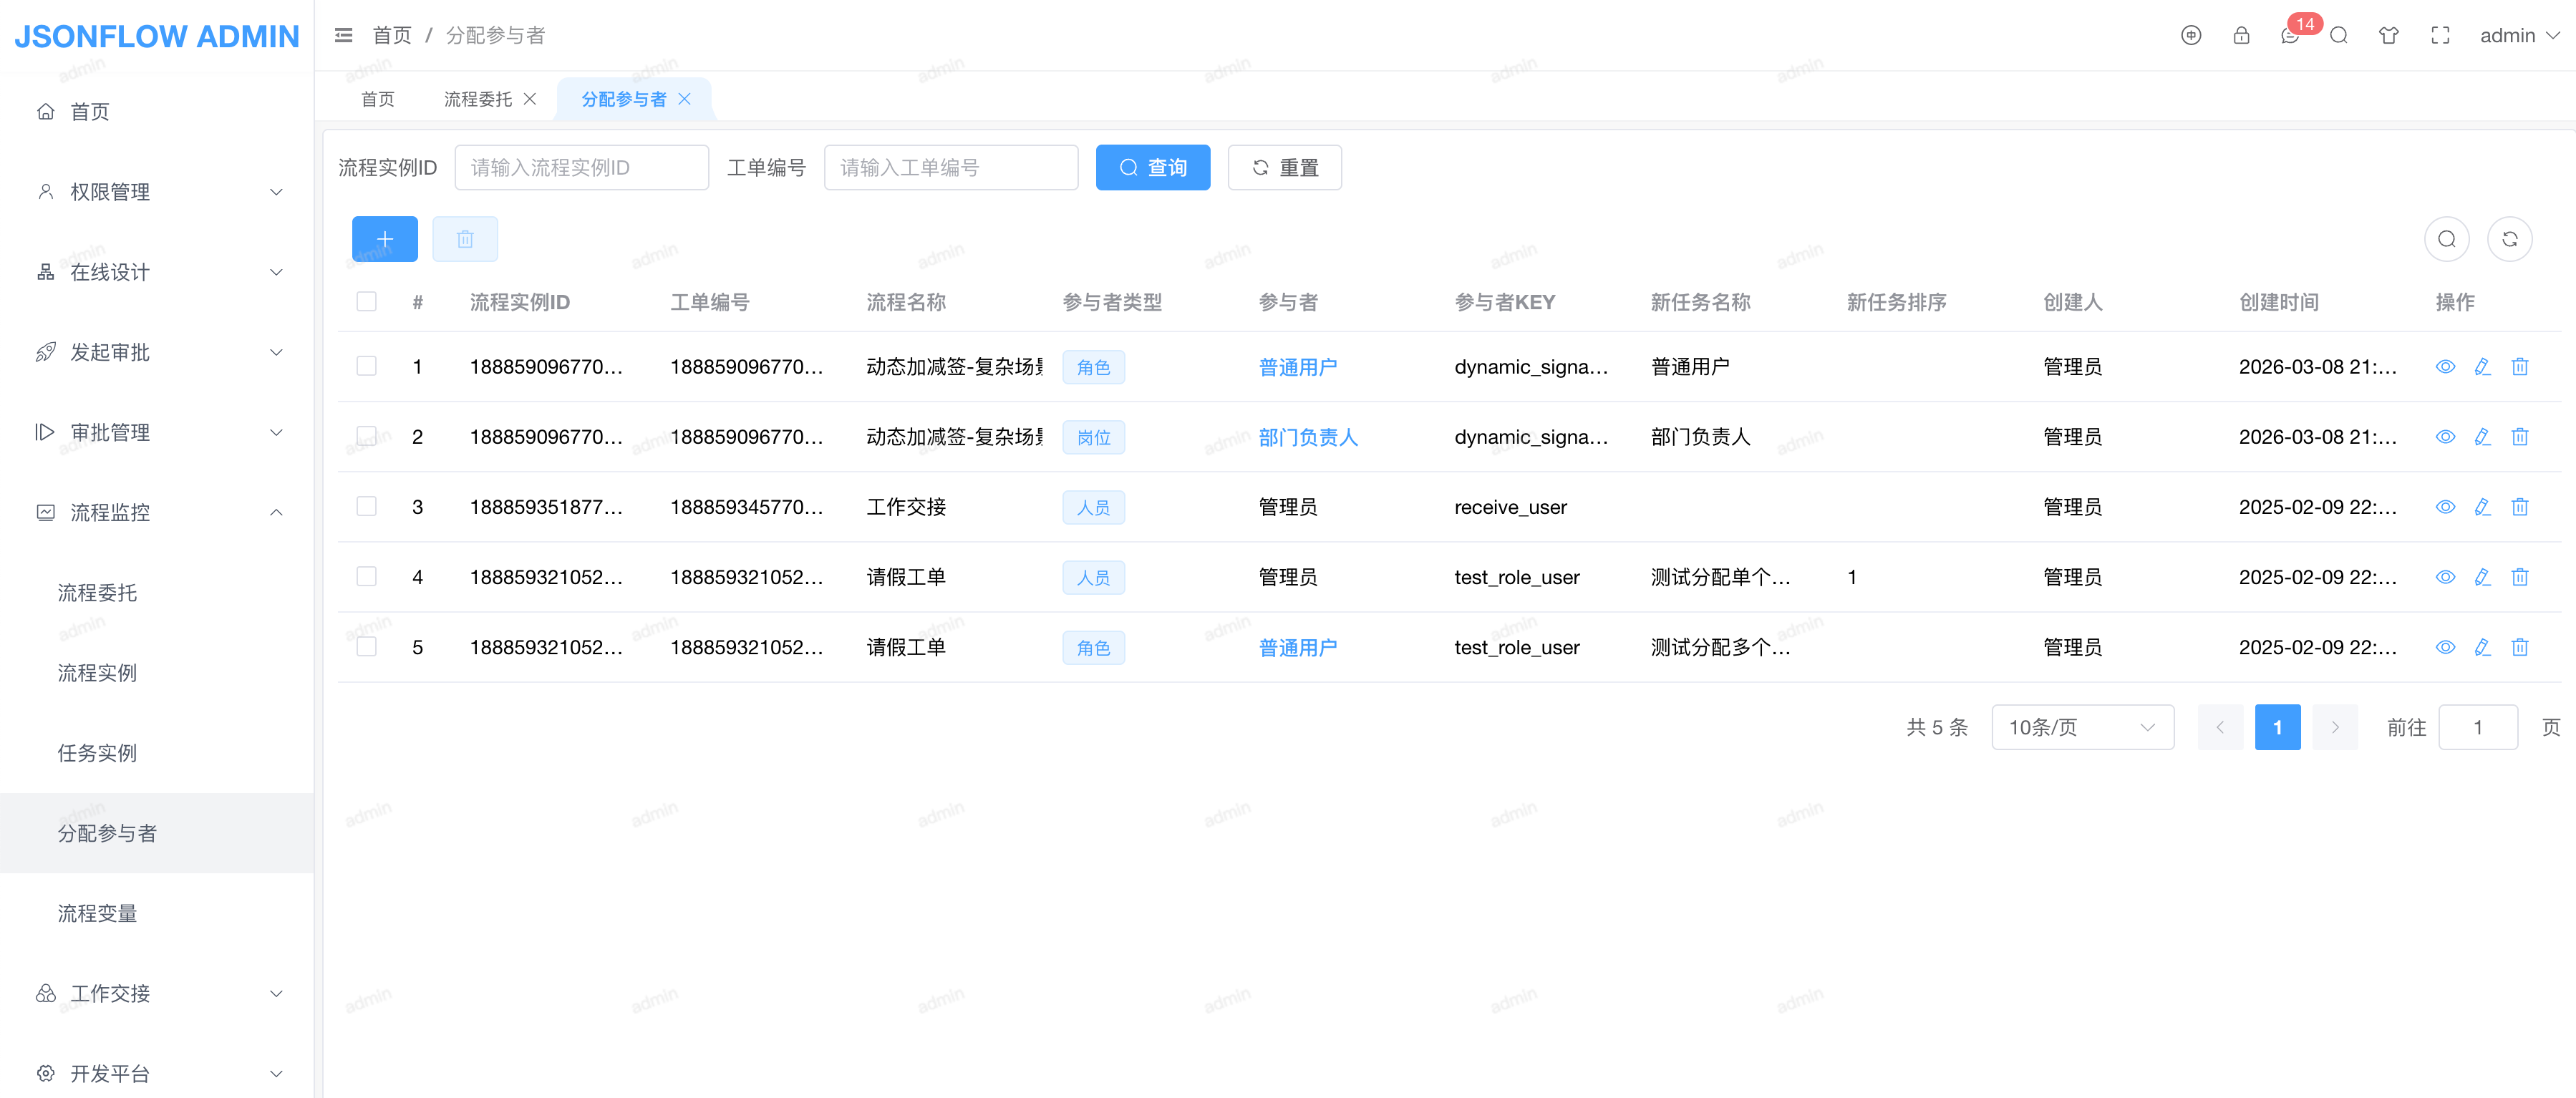
Task: Click the 查询 search button
Action: click(1152, 168)
